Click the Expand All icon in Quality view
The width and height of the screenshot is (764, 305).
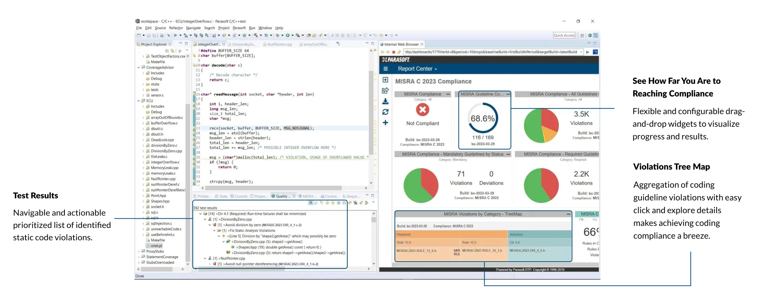[339, 203]
